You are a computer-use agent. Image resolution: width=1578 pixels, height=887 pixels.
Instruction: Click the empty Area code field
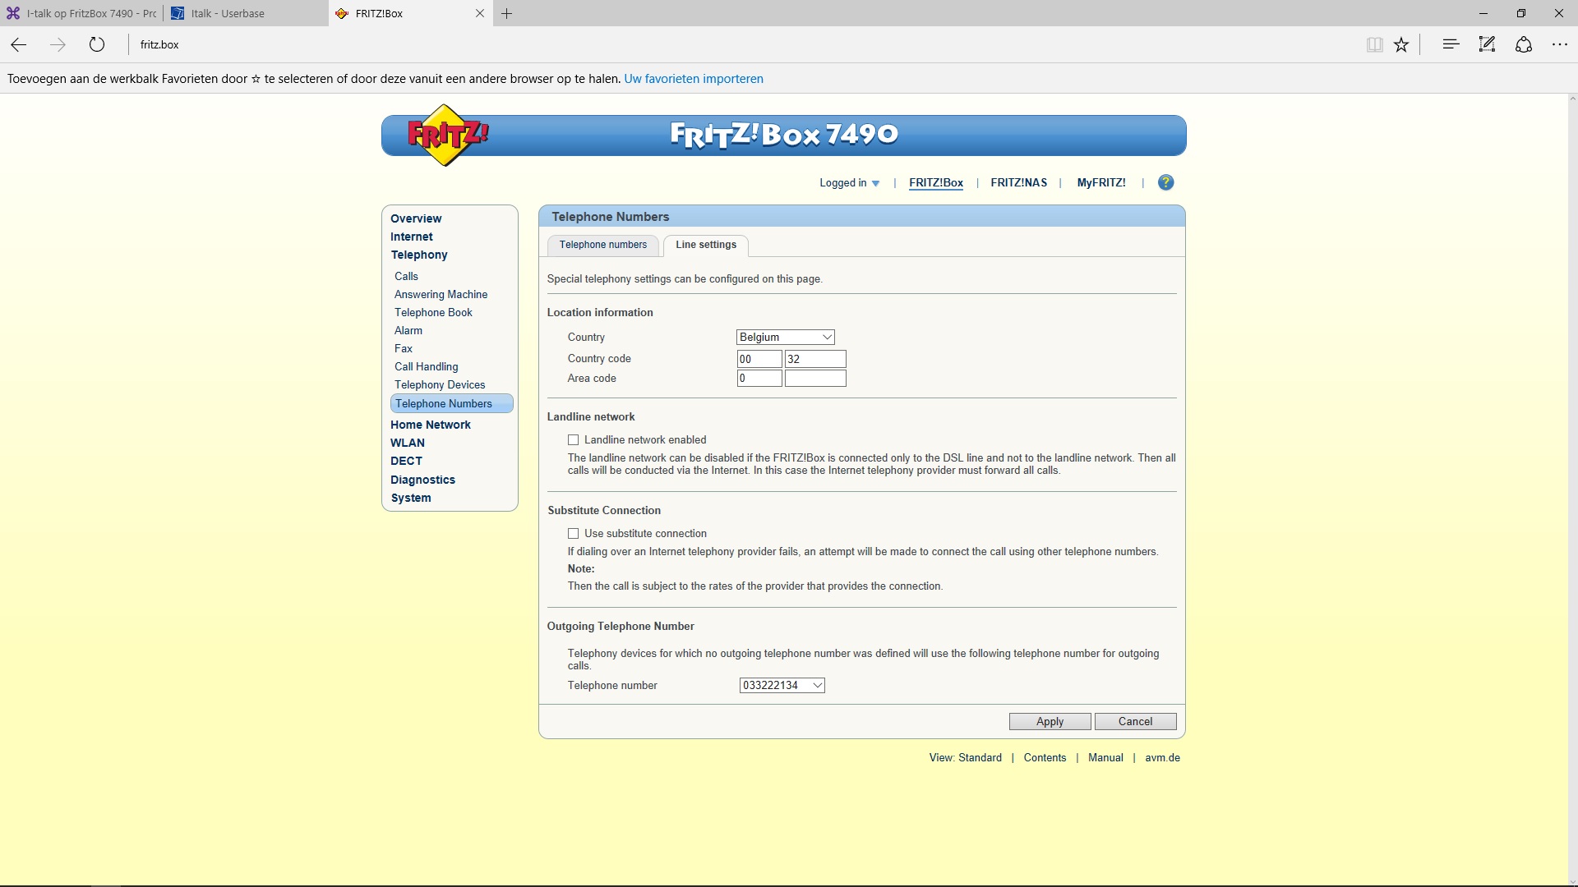(814, 379)
